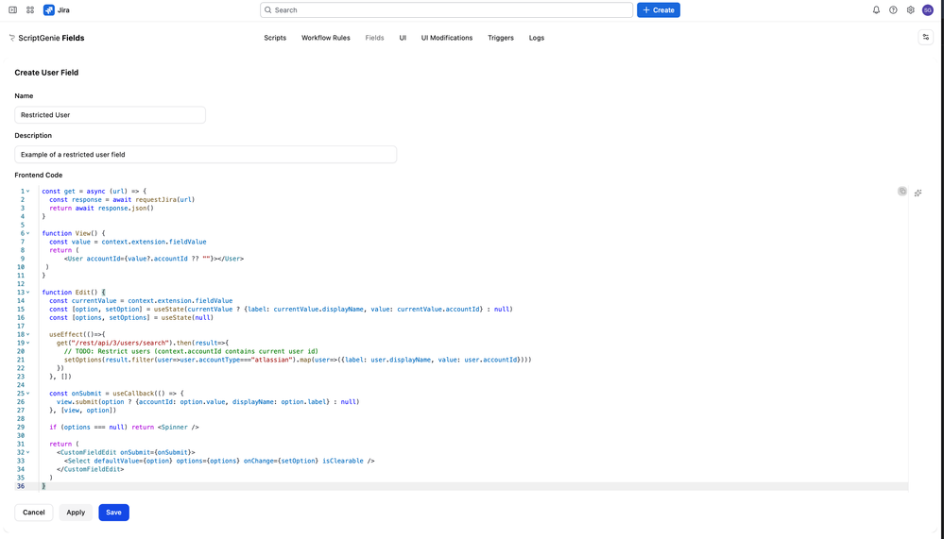The image size is (944, 539).
Task: Copy code with the editor copy icon
Action: (x=901, y=192)
